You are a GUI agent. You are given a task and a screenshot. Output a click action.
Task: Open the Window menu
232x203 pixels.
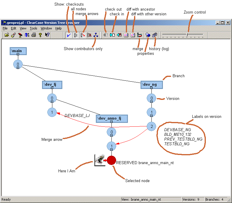[x=46, y=28]
